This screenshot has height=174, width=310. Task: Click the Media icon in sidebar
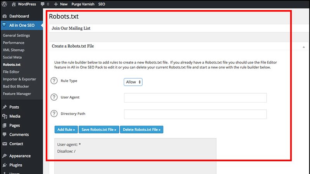coord(4,116)
